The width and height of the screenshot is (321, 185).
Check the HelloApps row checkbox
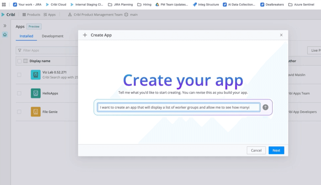point(19,93)
